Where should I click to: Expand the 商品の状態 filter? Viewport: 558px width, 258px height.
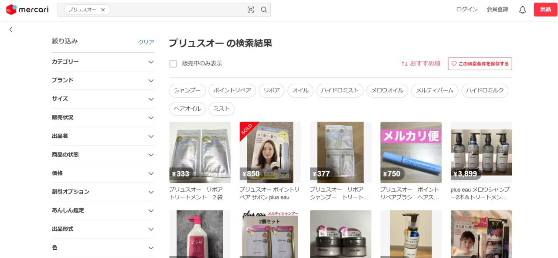(x=103, y=155)
